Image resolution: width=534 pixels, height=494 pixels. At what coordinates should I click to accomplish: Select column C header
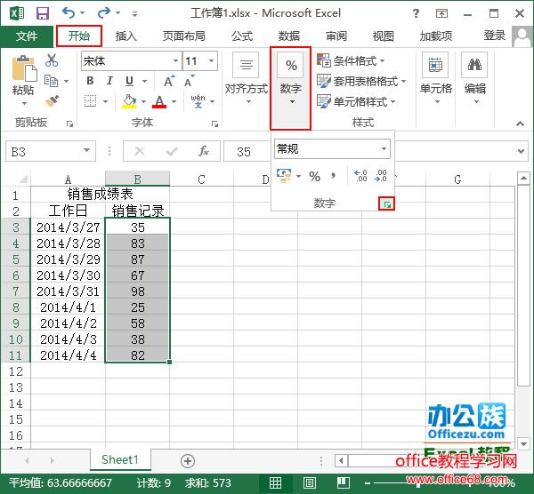coord(202,179)
